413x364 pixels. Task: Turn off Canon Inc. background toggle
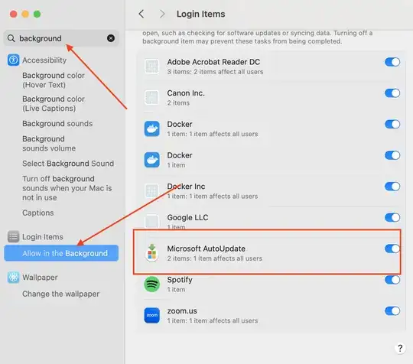click(392, 93)
